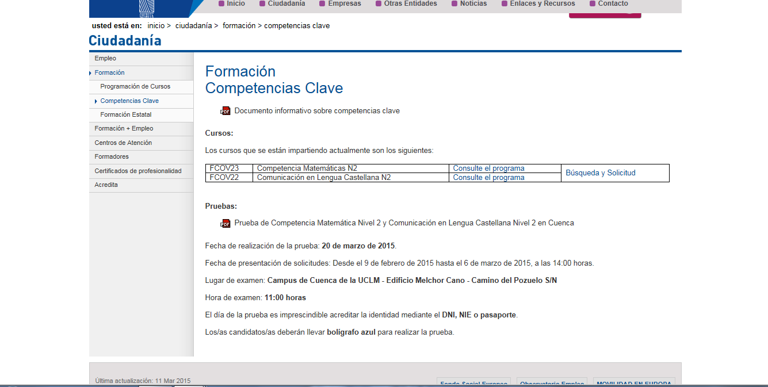
Task: Go to Noticias in the top navigation
Action: [x=473, y=4]
